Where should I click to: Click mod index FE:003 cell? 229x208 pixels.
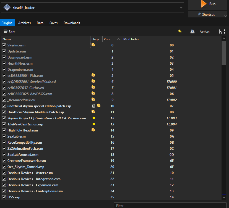(172, 118)
